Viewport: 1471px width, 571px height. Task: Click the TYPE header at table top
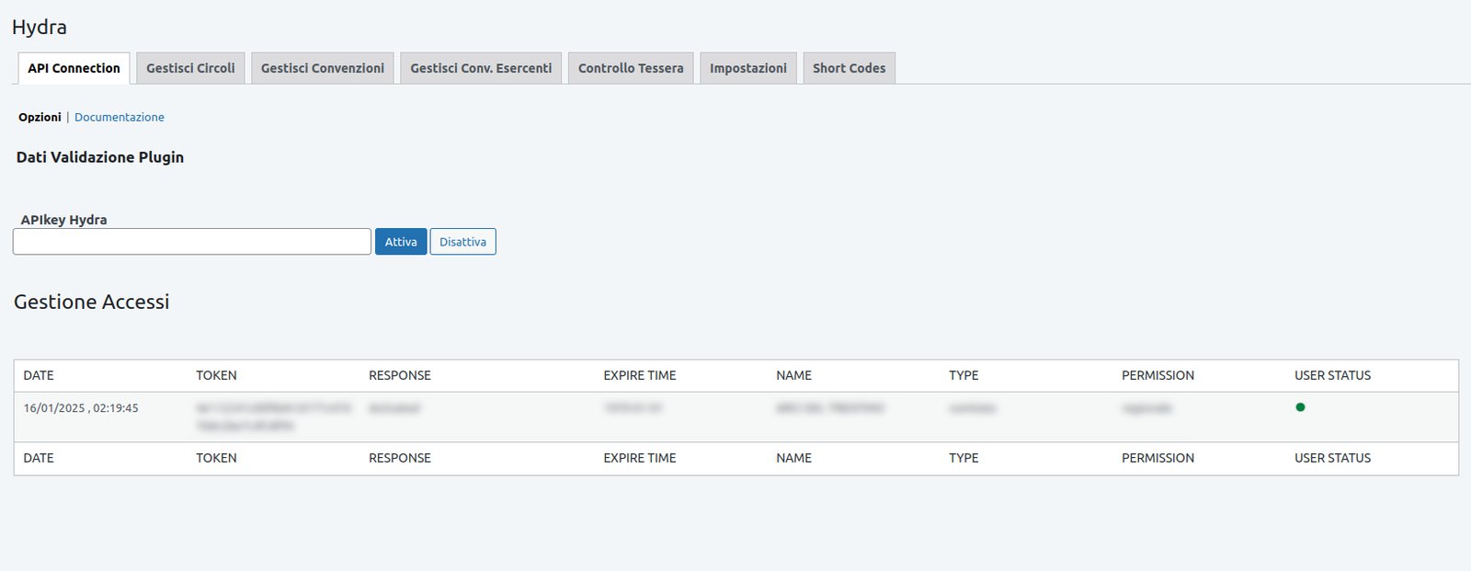tap(964, 375)
